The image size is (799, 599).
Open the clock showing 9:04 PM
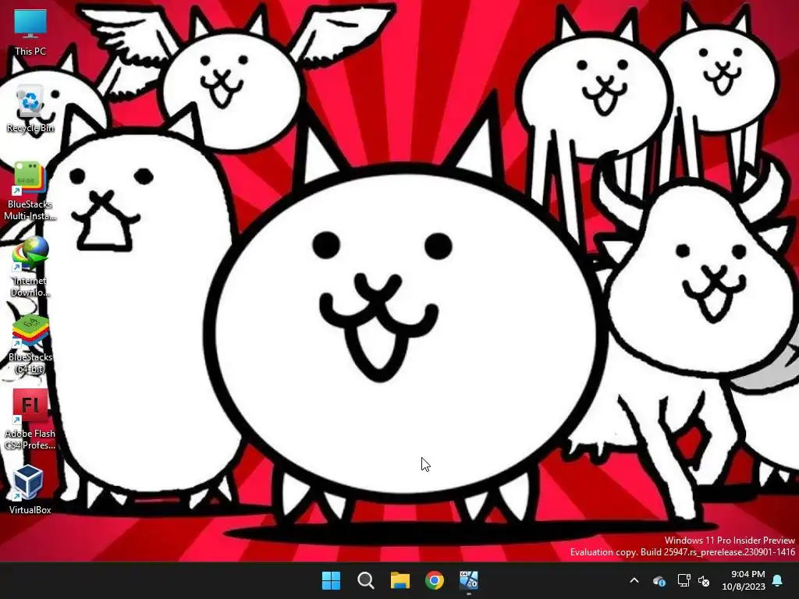pyautogui.click(x=744, y=580)
